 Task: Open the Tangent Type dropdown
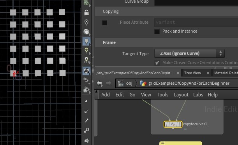189,53
